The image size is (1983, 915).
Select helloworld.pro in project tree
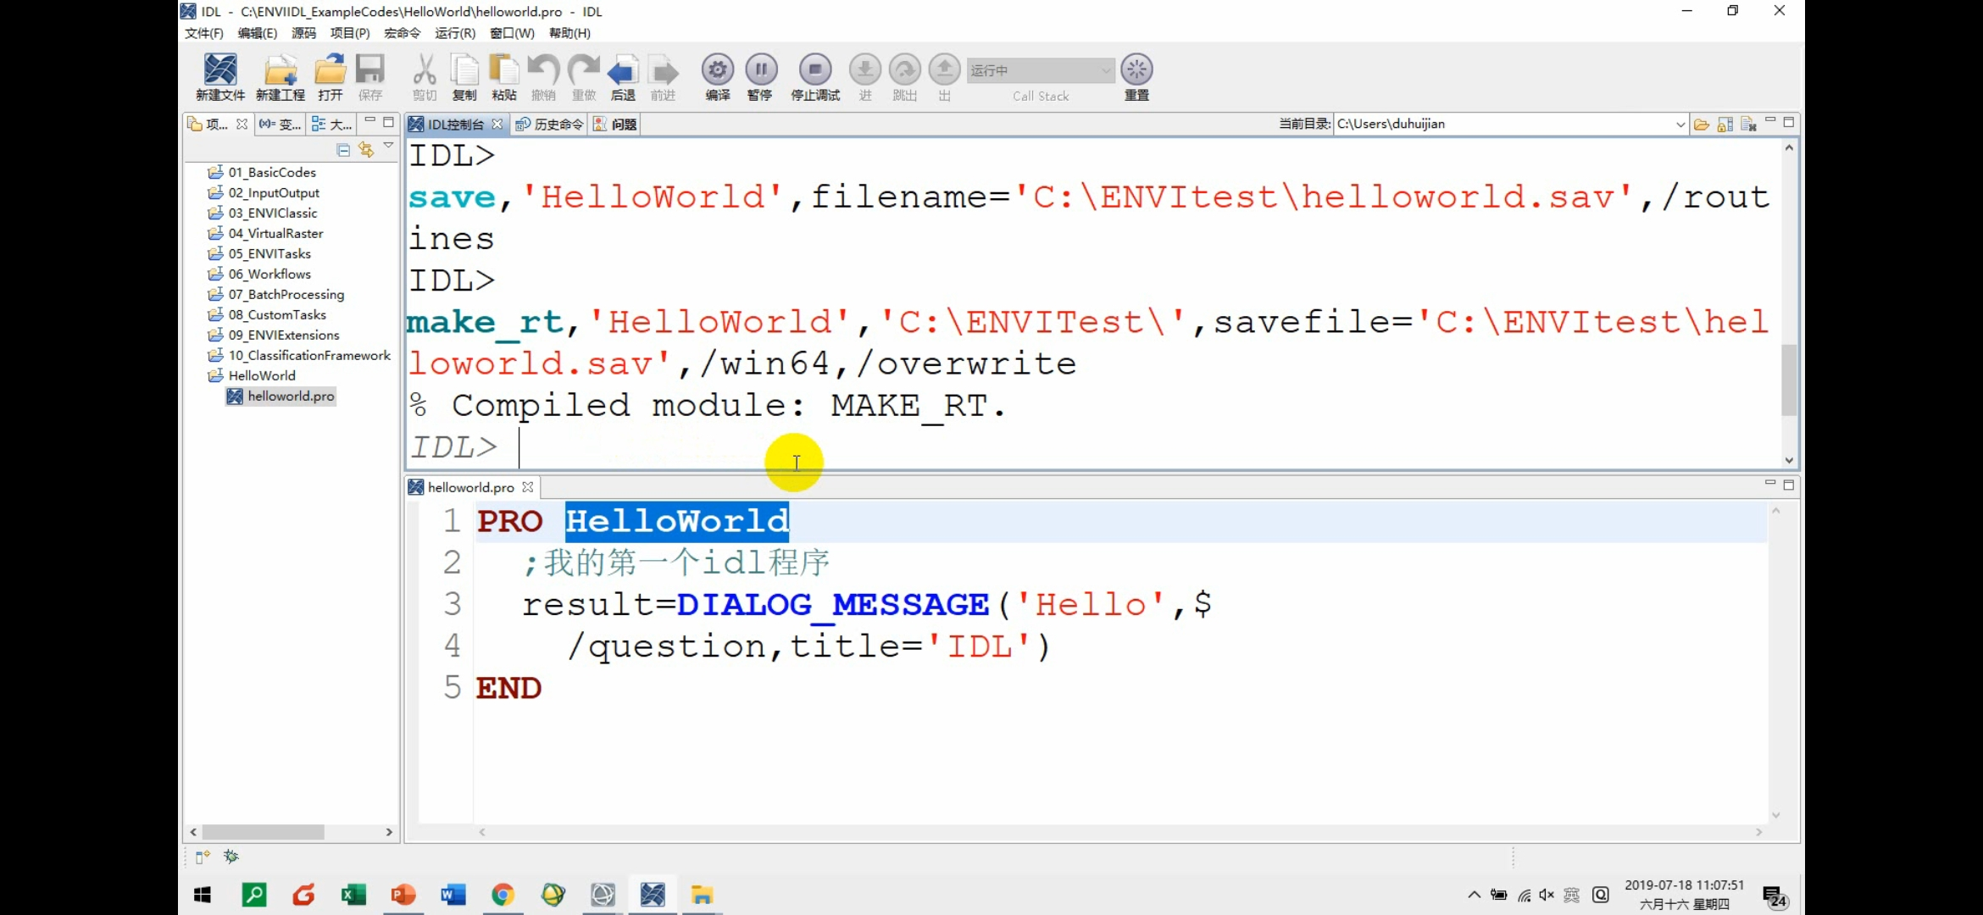tap(290, 396)
